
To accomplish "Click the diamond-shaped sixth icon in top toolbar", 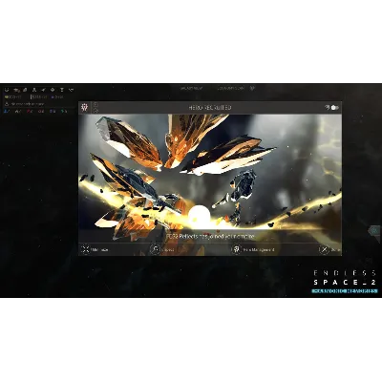I will pos(53,90).
